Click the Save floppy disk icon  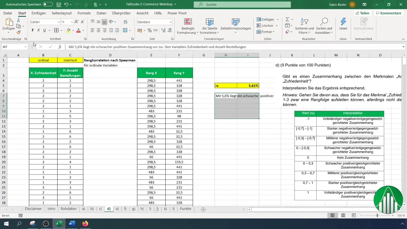[59, 5]
